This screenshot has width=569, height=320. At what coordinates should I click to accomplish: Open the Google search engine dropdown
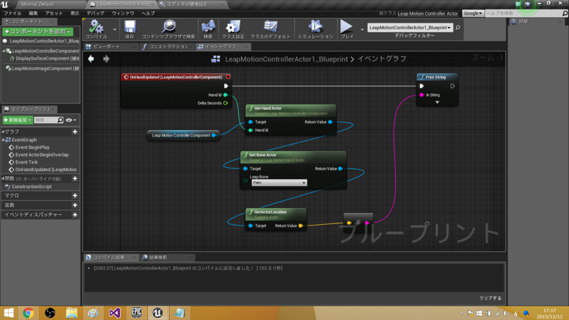pos(472,13)
